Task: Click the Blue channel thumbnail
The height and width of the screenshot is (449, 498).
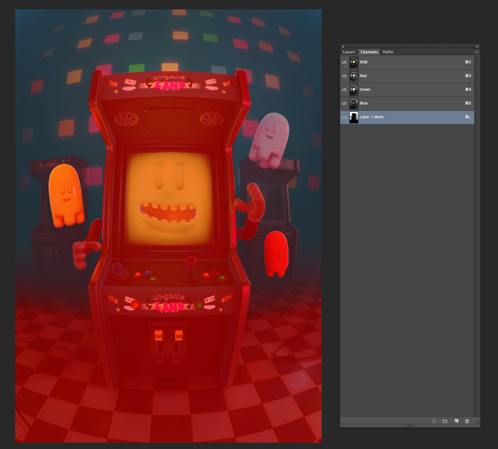Action: (354, 103)
